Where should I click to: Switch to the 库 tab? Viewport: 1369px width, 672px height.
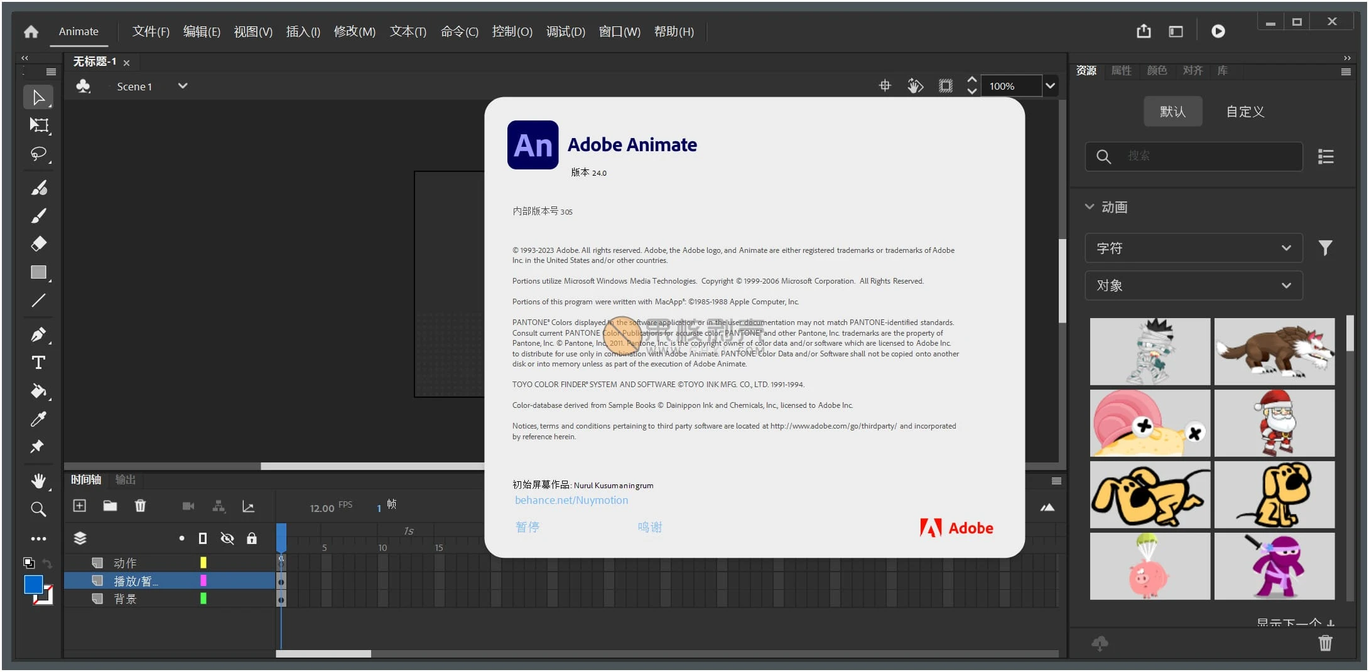(x=1222, y=70)
